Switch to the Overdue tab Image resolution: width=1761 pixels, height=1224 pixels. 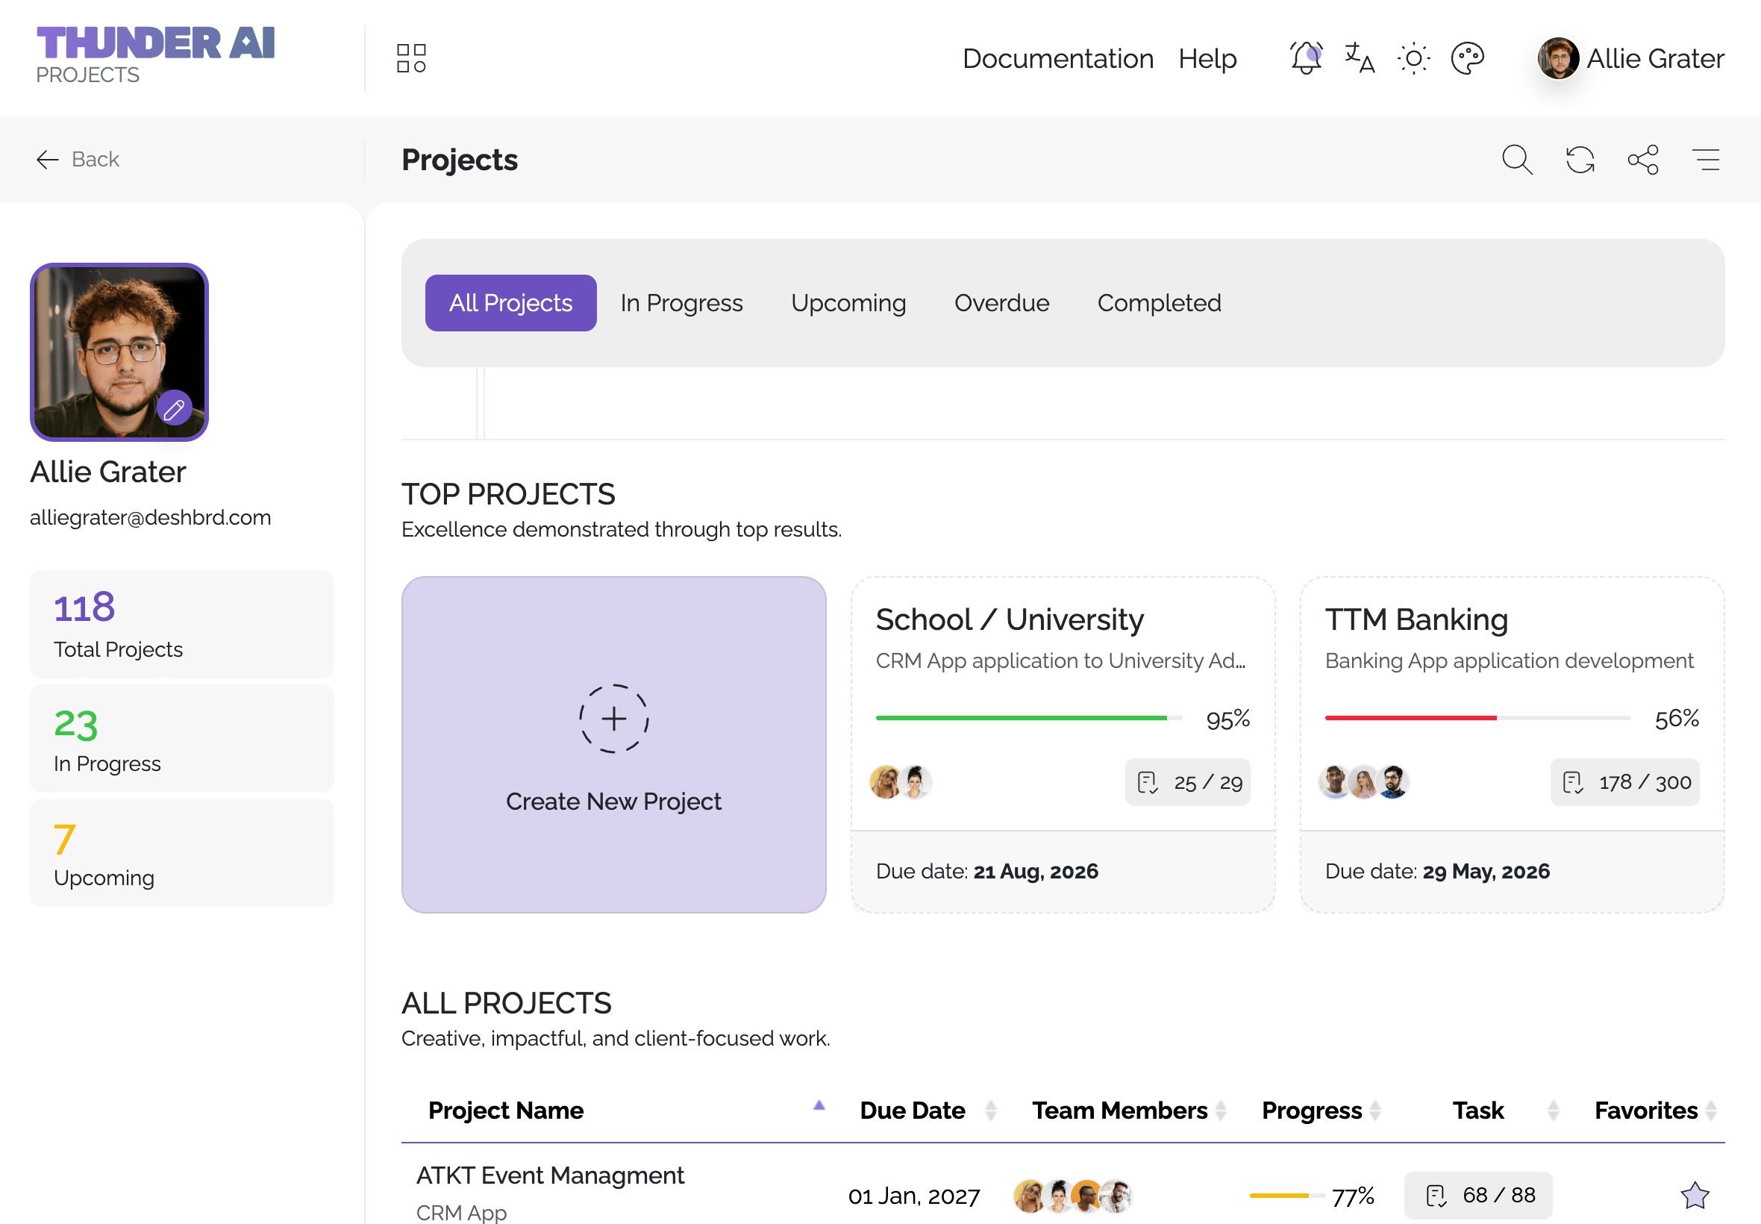tap(1001, 303)
